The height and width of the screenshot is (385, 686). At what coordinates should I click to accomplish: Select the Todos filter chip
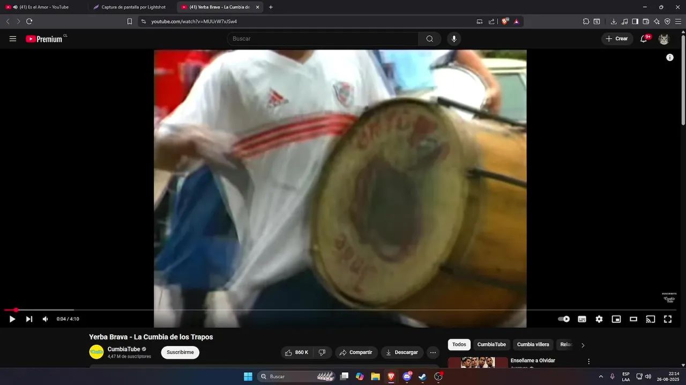459,345
